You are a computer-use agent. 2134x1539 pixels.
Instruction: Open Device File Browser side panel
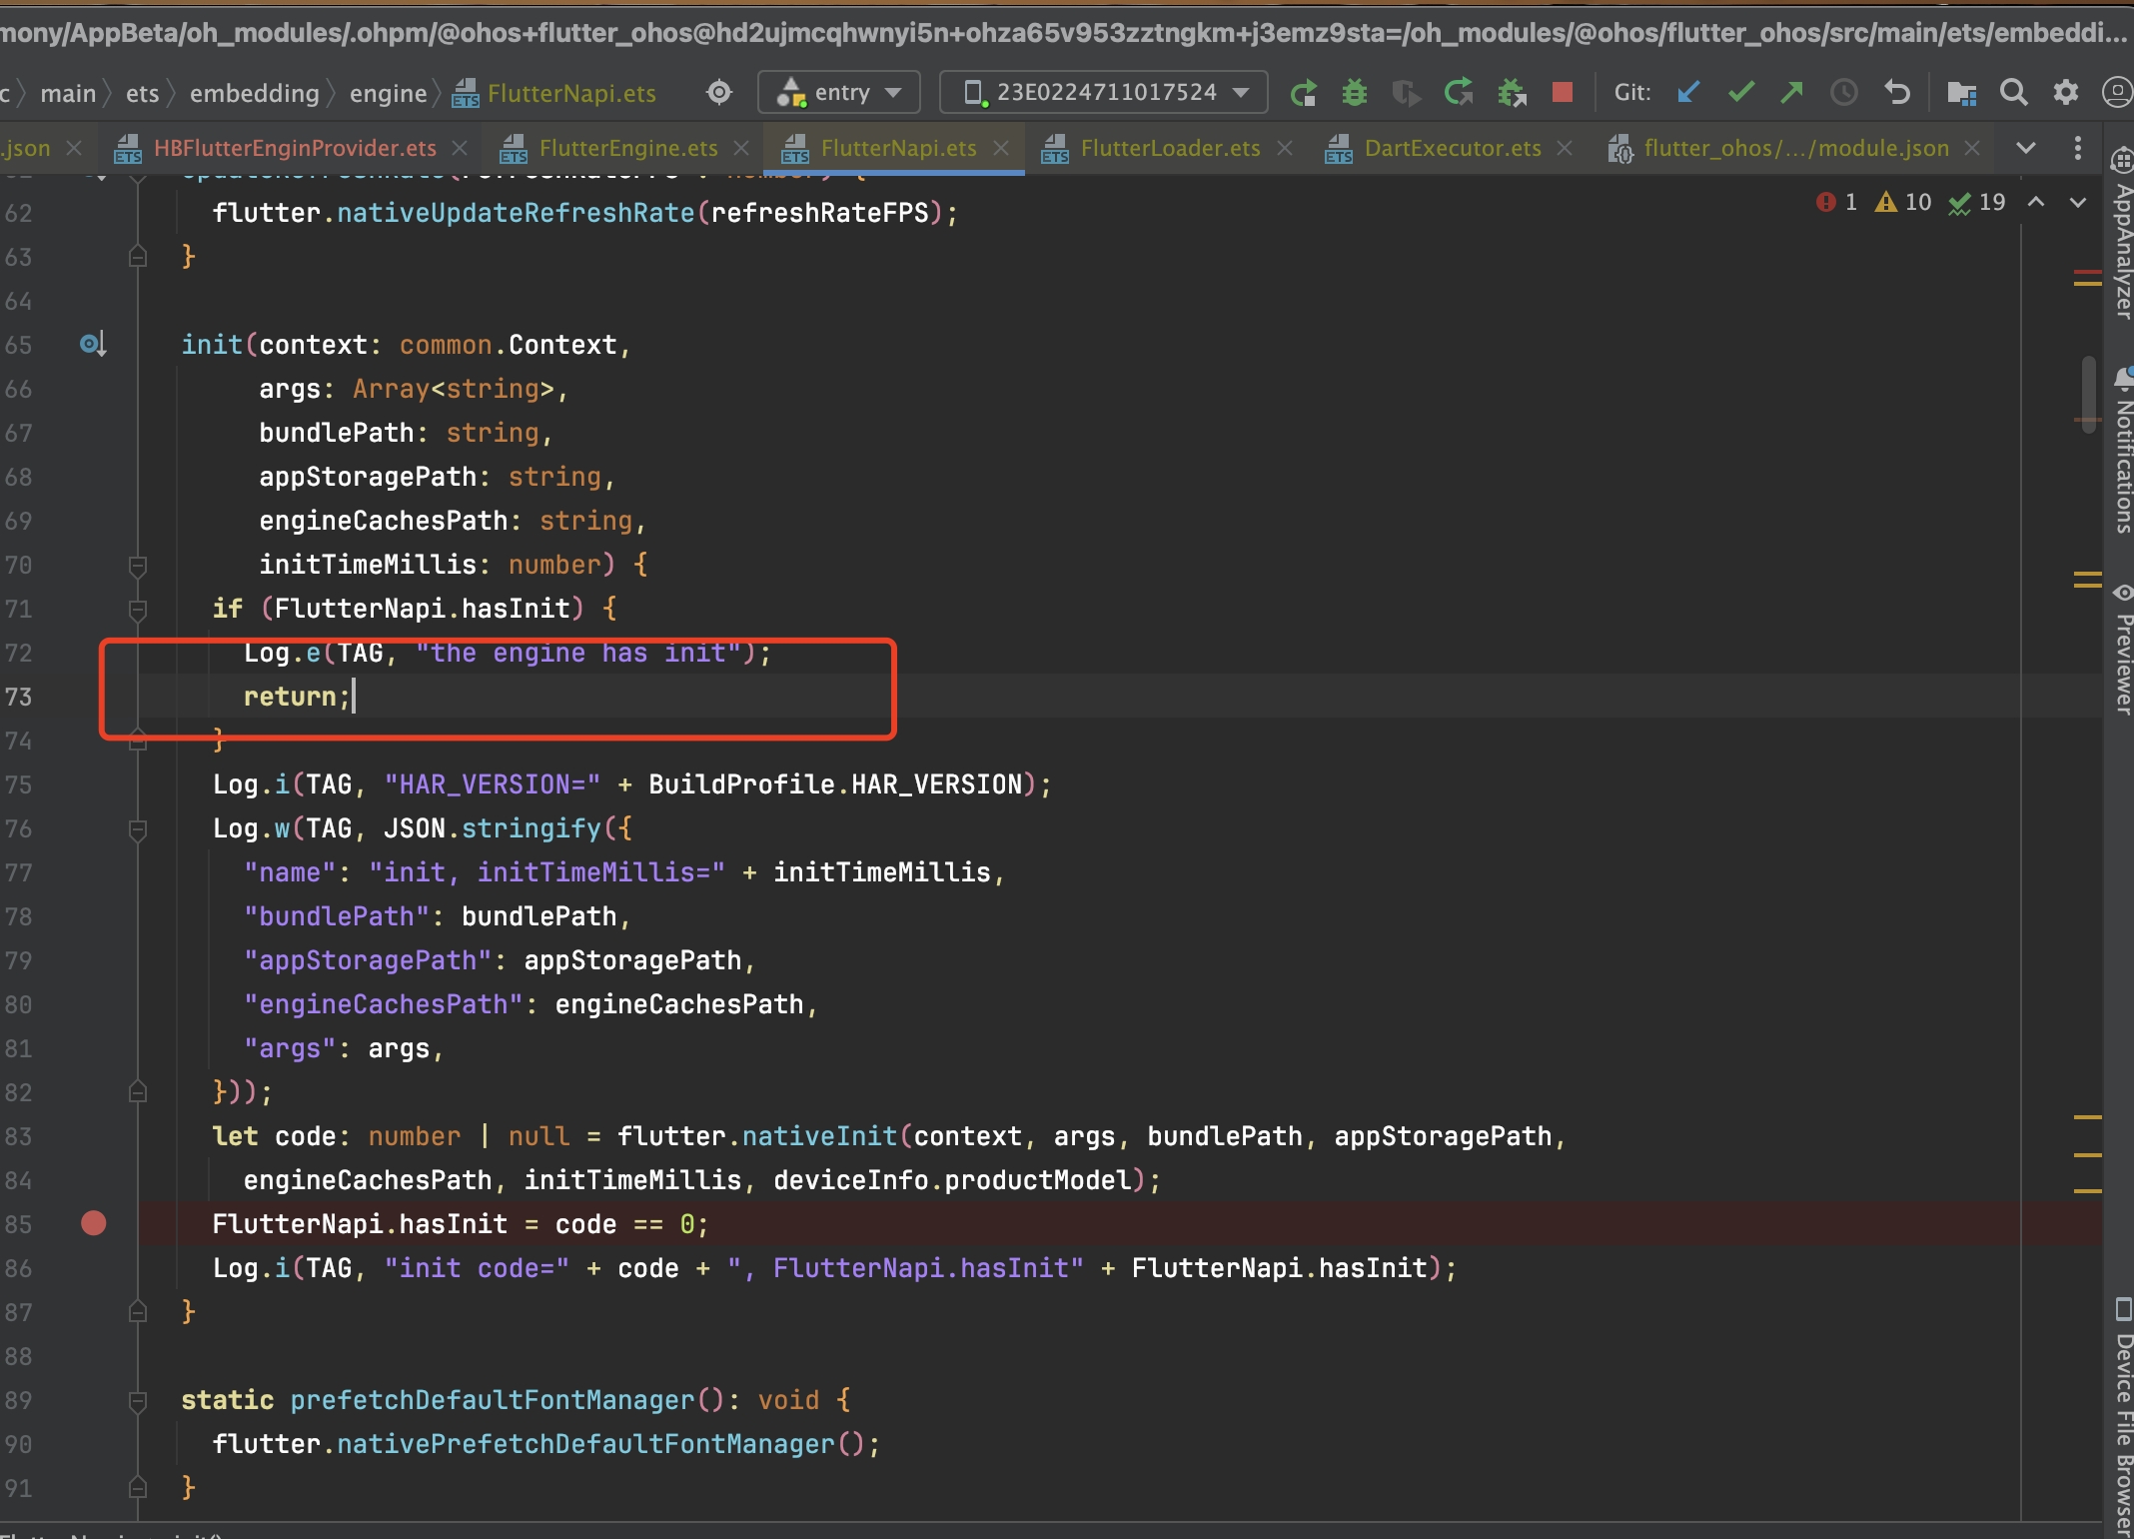(2121, 1416)
